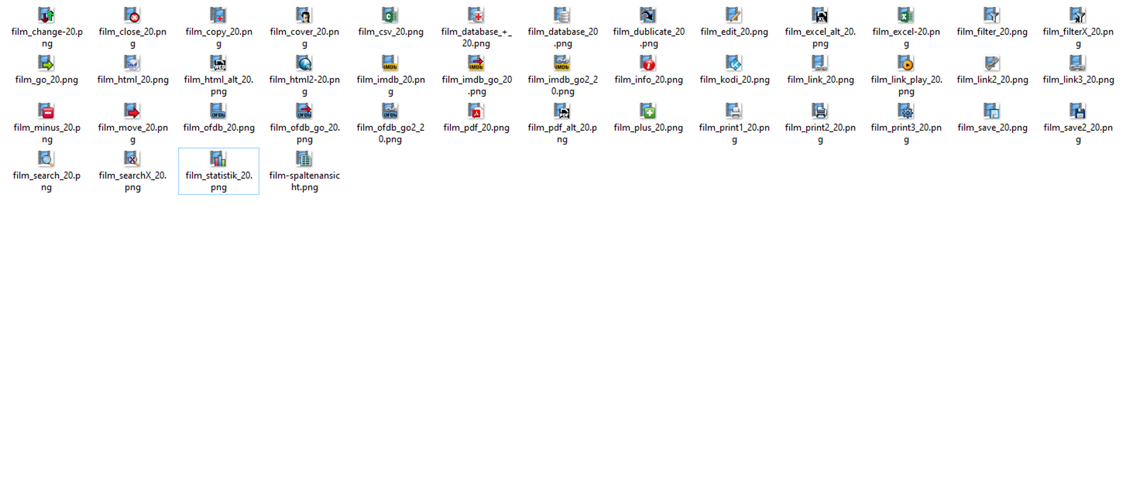This screenshot has height=485, width=1123.
Task: Select film_excel-20.png icon
Action: [906, 15]
